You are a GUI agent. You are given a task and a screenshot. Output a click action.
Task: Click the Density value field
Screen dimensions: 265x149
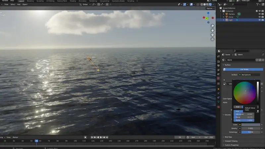251,128
